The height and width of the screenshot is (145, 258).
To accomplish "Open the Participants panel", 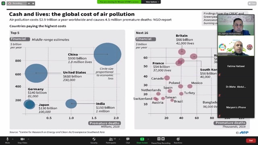I will click(x=111, y=141).
